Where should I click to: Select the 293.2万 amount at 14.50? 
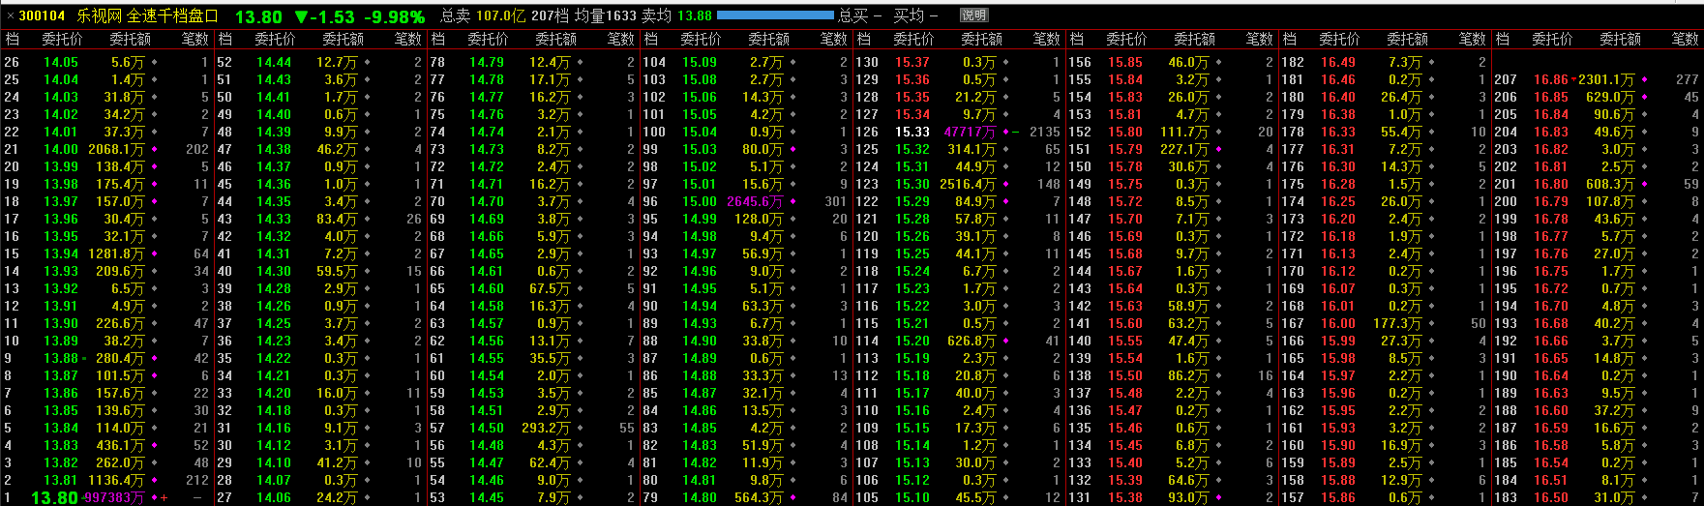[546, 428]
